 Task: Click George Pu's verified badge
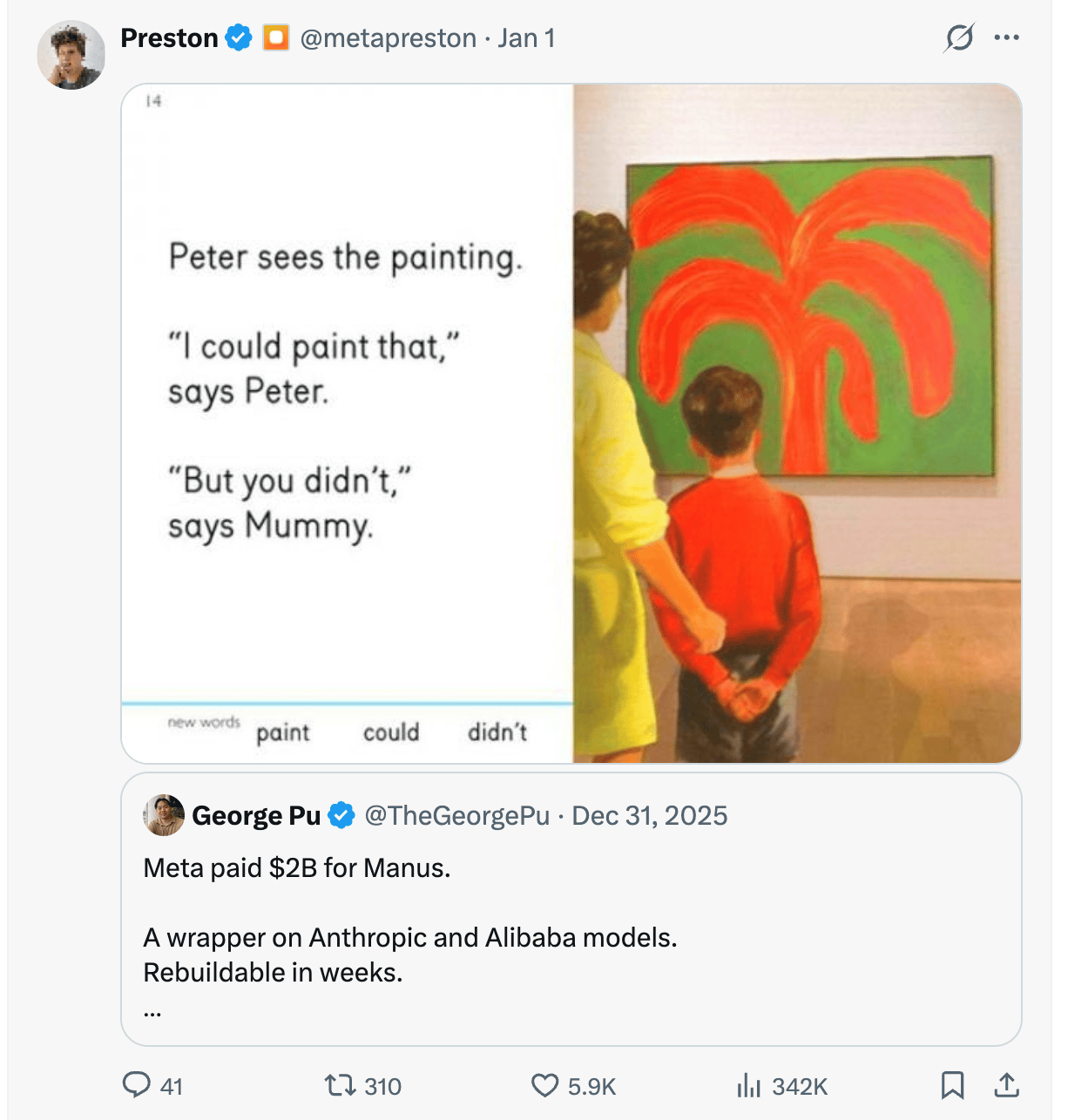click(341, 816)
